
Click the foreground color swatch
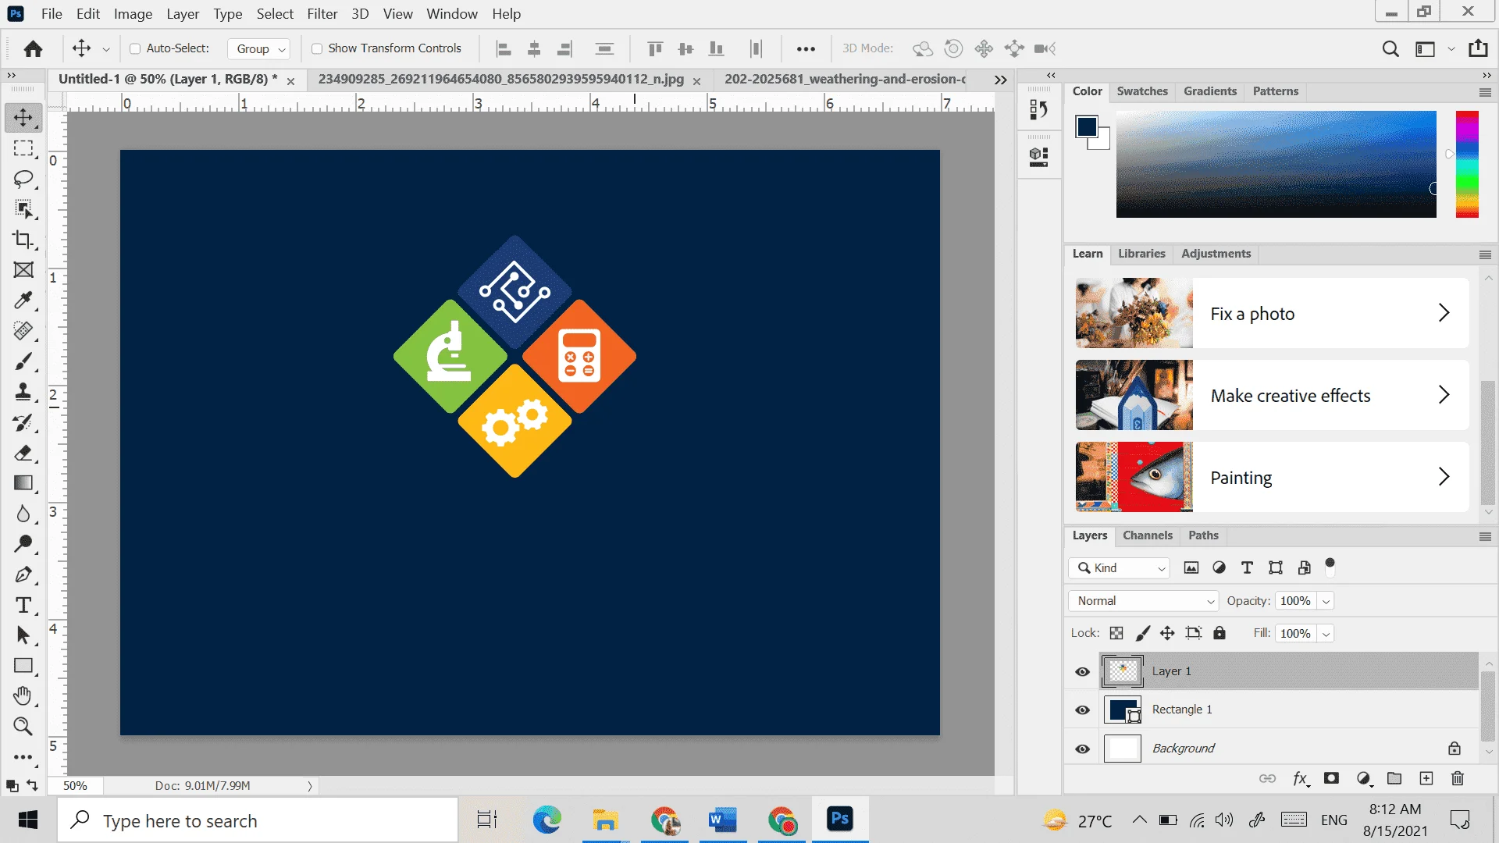click(1086, 126)
